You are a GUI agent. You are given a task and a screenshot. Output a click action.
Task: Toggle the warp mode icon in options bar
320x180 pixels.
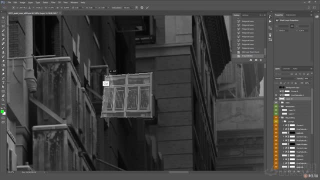(136, 7)
